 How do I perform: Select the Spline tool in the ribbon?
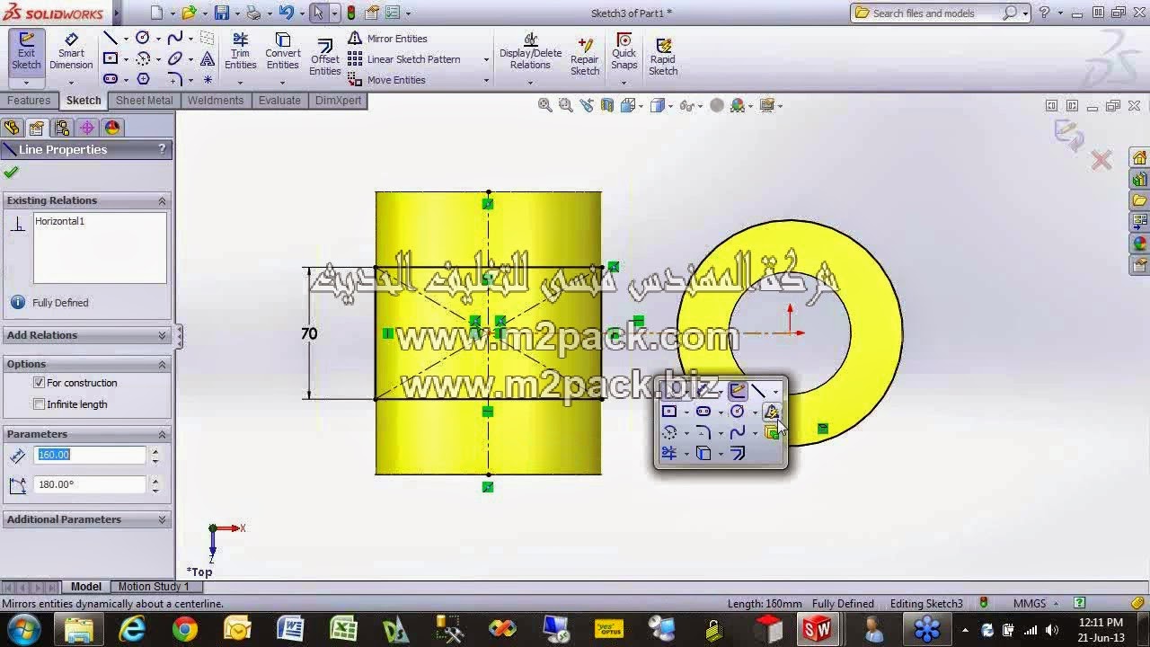(x=175, y=38)
